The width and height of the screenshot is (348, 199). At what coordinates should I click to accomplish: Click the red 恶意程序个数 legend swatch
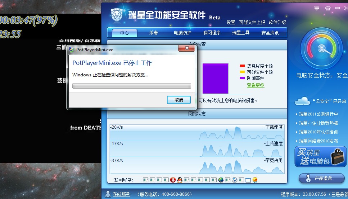[x=242, y=66]
